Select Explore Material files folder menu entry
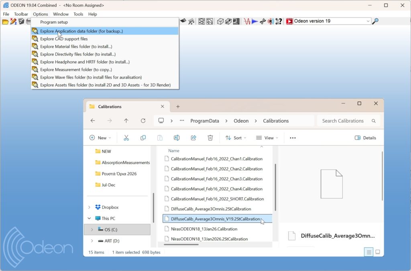411x271 pixels. click(76, 47)
